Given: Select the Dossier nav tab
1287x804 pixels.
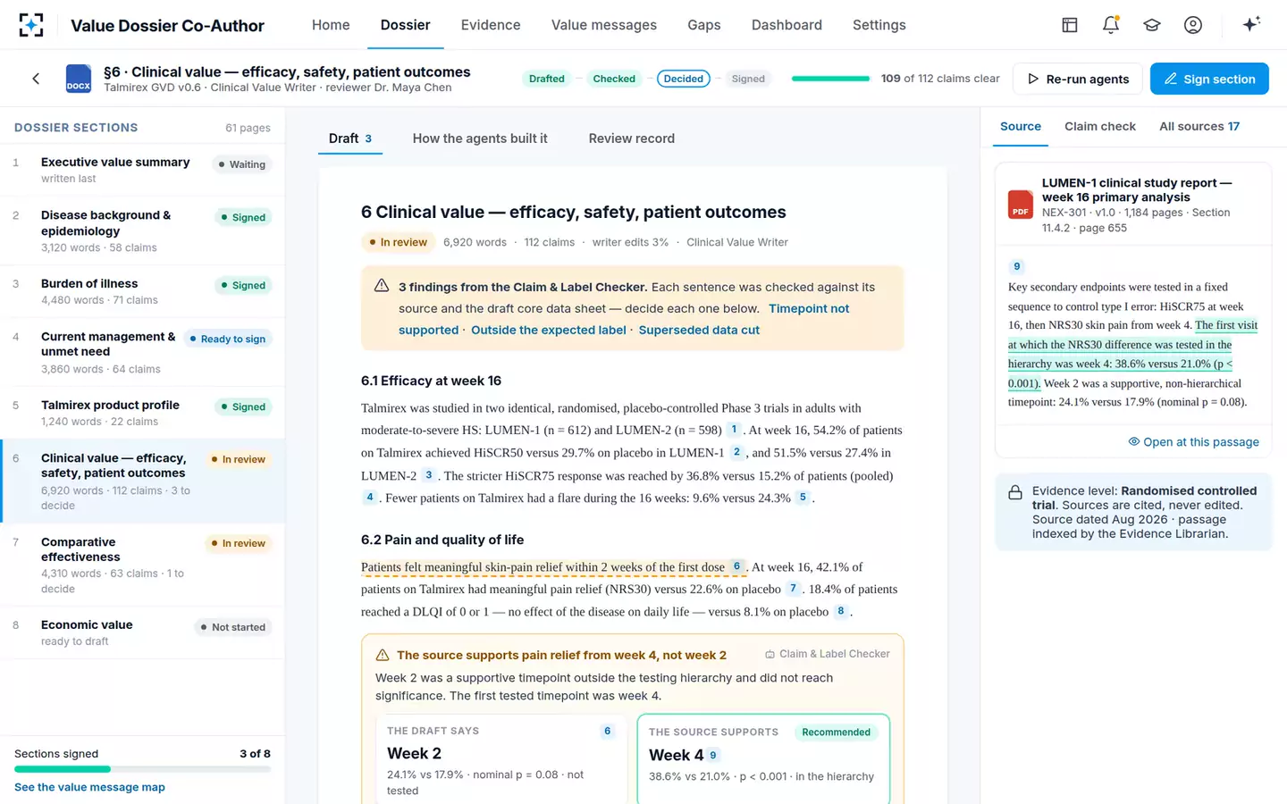Looking at the screenshot, I should point(406,25).
